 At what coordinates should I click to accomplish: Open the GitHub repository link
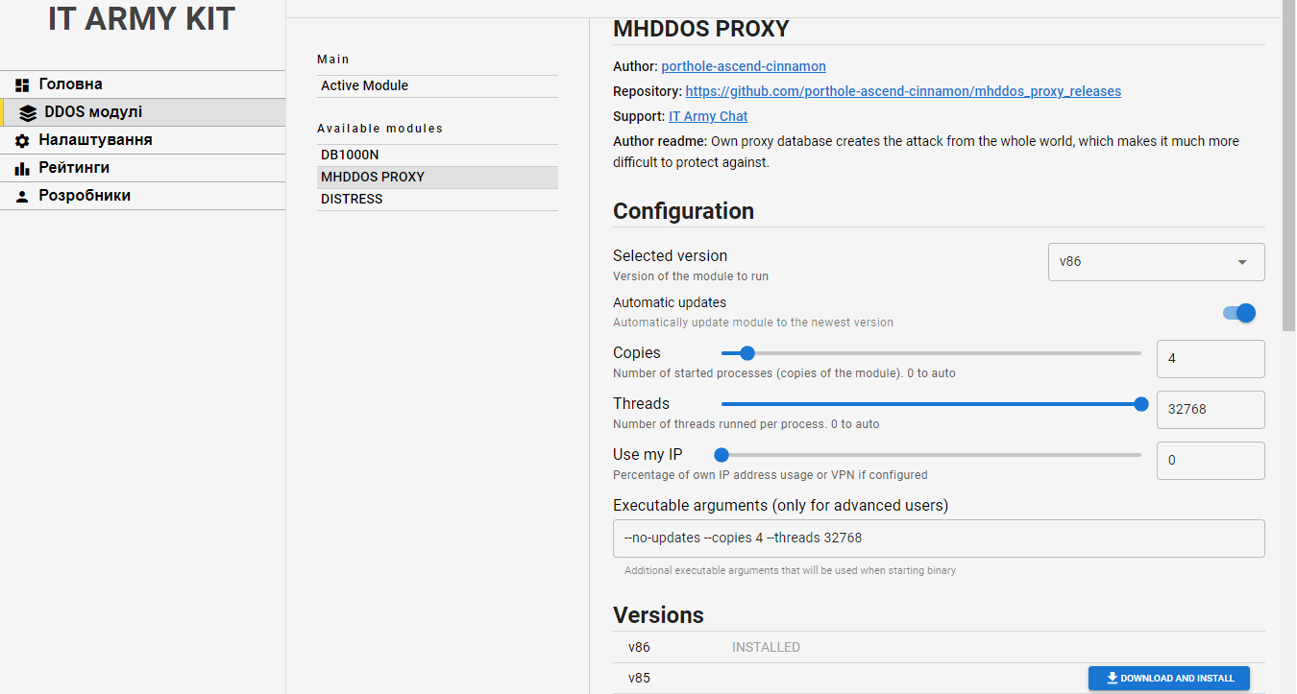903,91
